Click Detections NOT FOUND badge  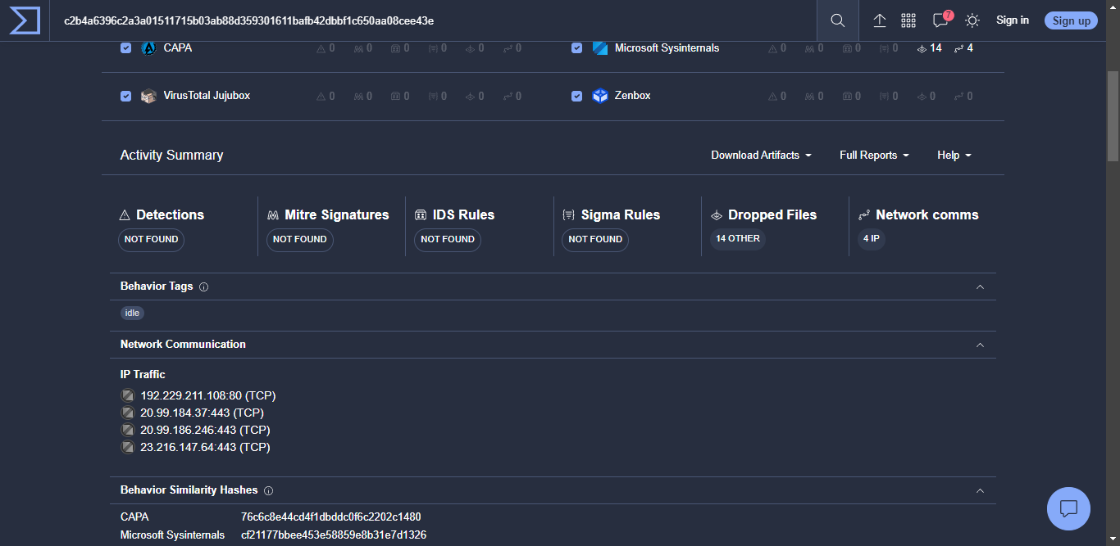[x=151, y=240]
